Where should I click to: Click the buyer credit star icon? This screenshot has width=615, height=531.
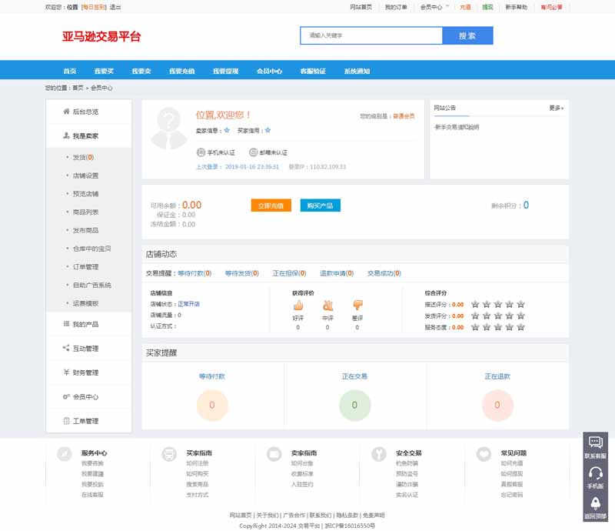(268, 130)
